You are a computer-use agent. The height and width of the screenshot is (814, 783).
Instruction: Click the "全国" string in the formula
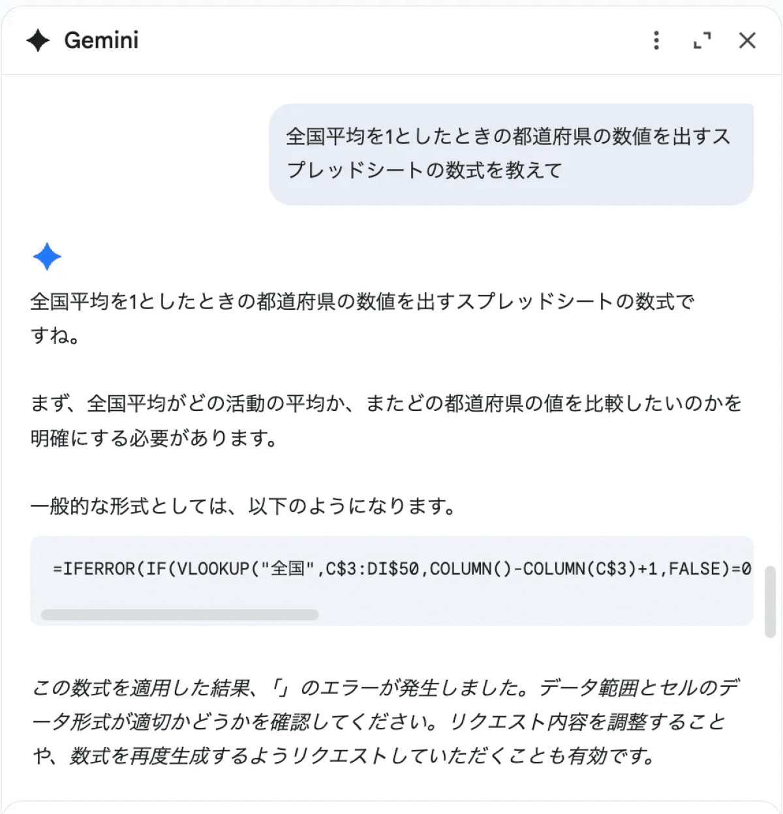(288, 569)
